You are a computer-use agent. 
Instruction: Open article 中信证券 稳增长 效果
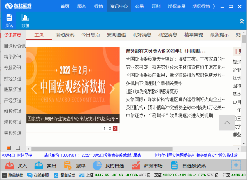click(170, 115)
